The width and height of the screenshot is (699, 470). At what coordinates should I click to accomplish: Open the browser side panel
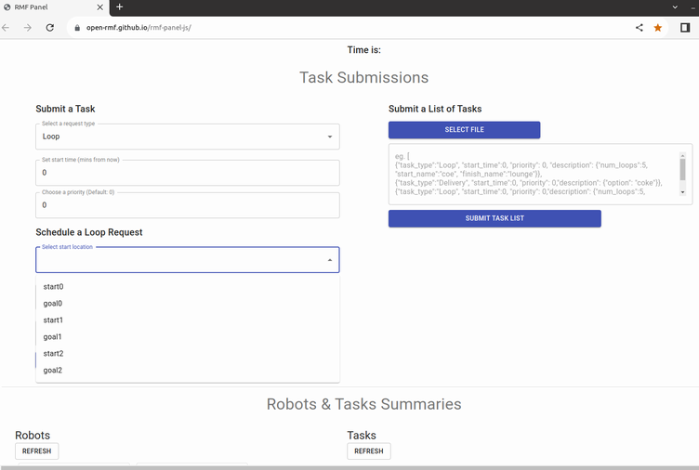(685, 28)
